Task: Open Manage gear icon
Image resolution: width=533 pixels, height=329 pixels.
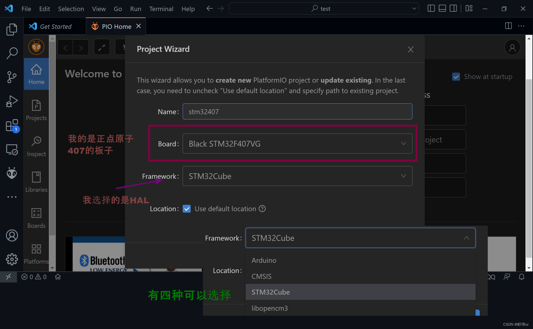Action: point(12,259)
